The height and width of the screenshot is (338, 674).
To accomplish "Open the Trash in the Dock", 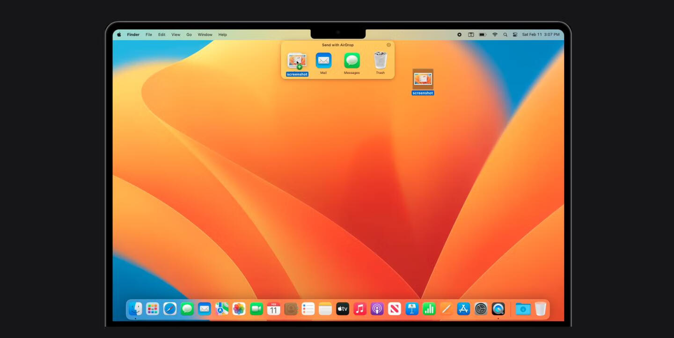I will click(541, 309).
